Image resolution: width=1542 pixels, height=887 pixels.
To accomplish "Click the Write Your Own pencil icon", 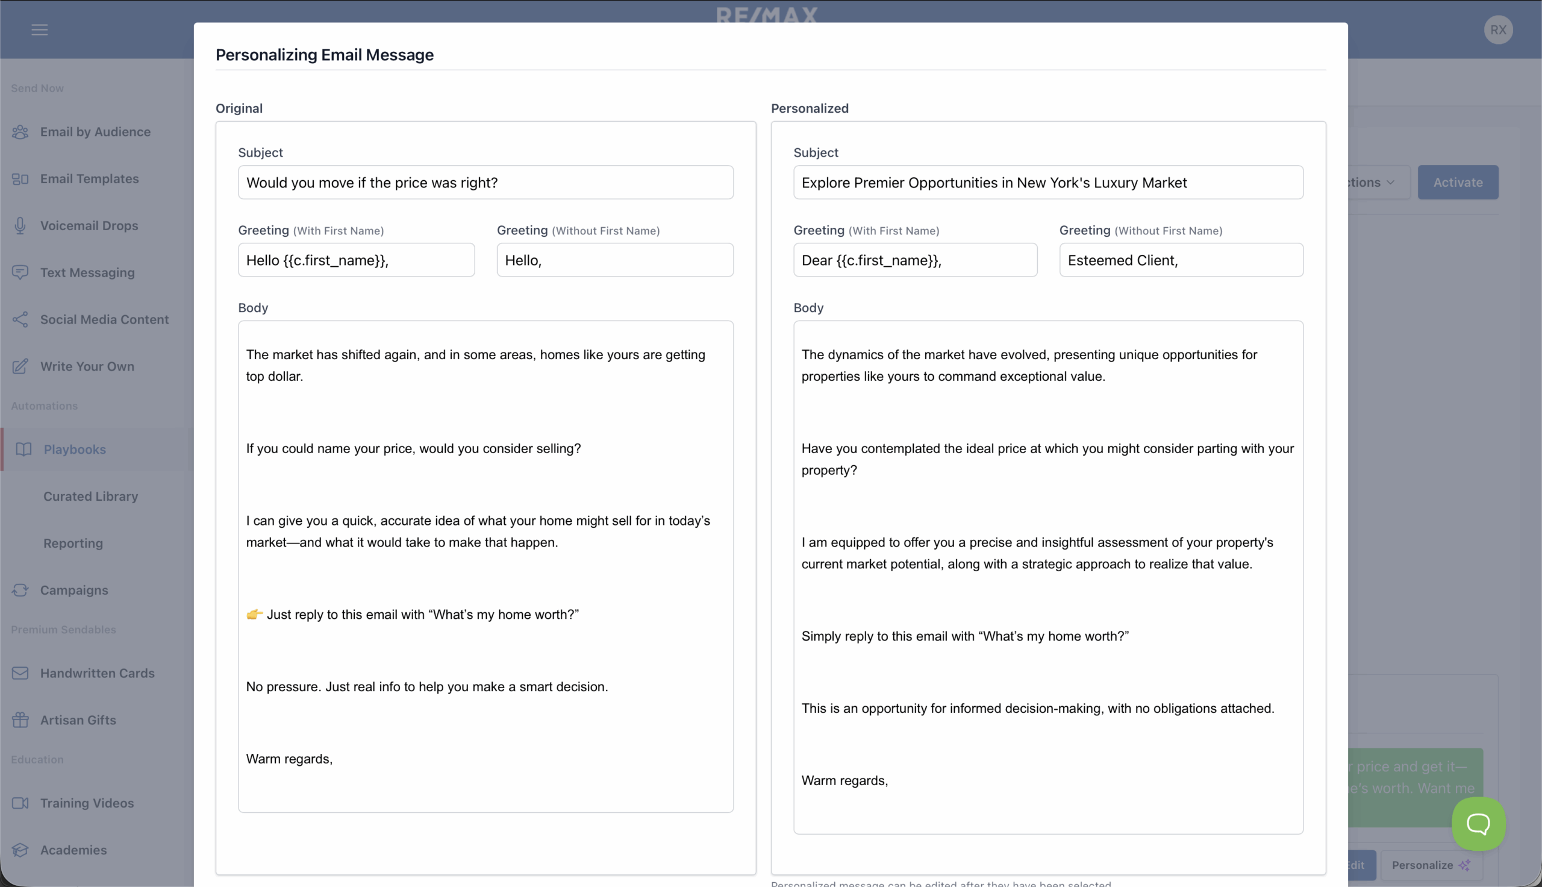I will point(20,366).
